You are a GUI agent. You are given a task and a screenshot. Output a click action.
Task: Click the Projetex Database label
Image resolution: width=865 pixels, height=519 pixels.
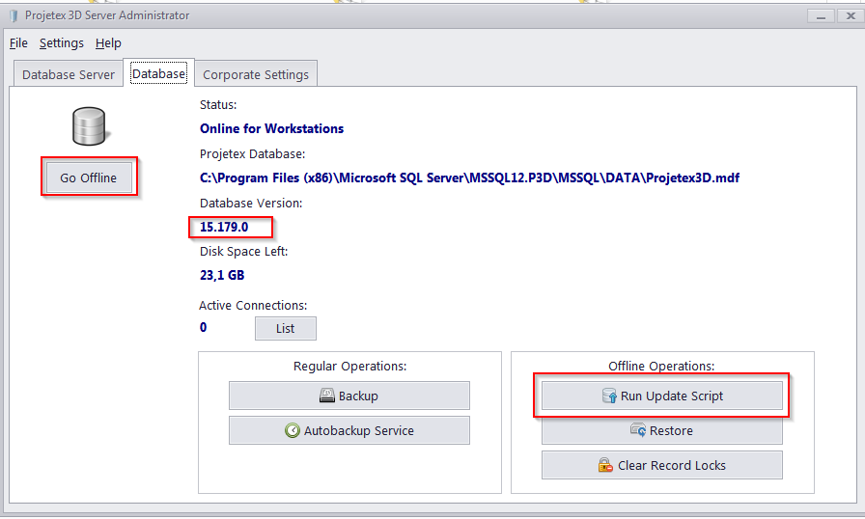253,154
